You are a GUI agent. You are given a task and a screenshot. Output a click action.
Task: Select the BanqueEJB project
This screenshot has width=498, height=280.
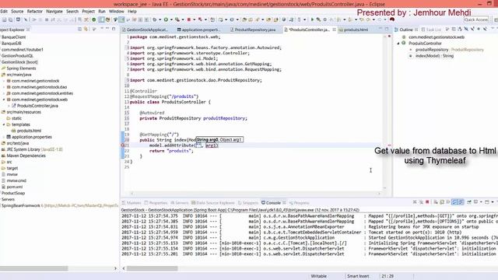12,44
